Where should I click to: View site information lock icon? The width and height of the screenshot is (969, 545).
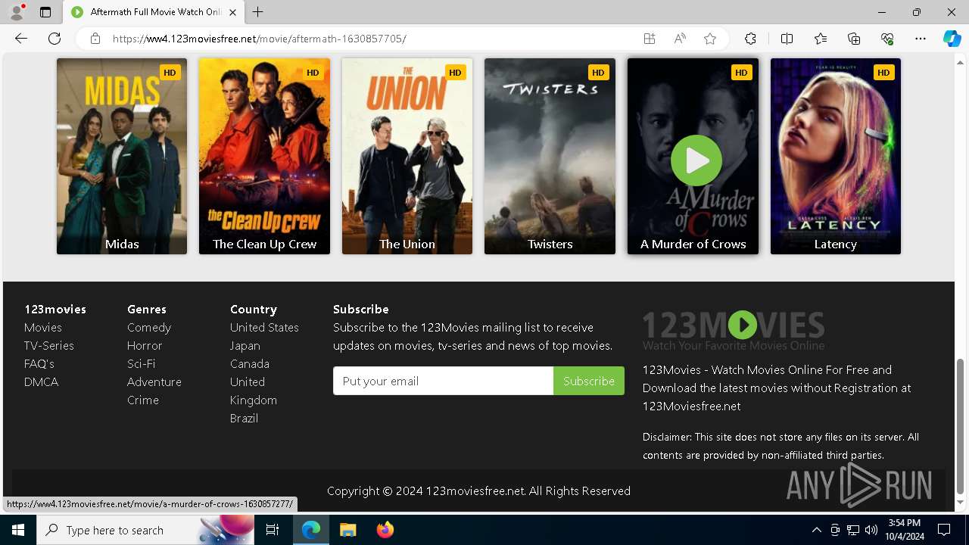point(95,39)
